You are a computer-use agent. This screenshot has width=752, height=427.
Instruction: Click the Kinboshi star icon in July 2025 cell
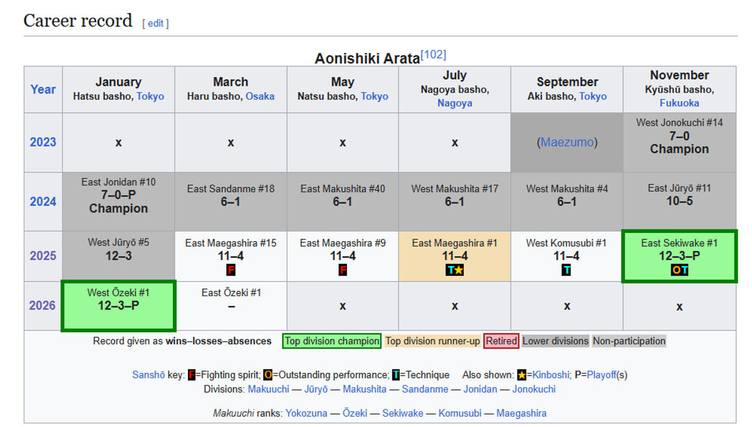(459, 270)
